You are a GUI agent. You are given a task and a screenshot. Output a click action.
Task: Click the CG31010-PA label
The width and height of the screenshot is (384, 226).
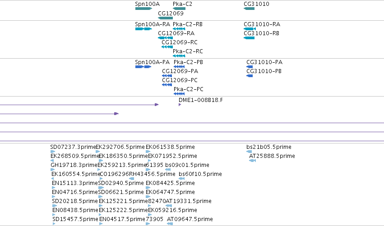[x=264, y=62]
